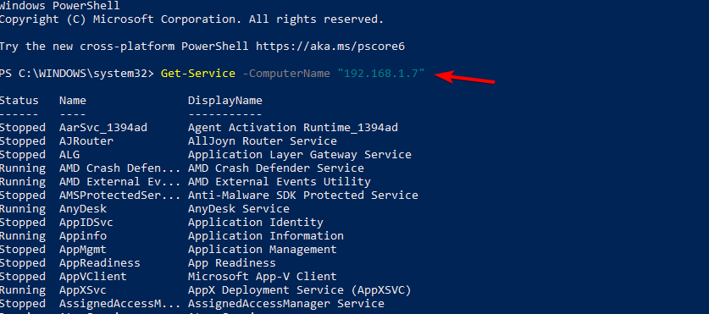Click the AJRouter service name
Viewport: 709px width, 314px height.
tap(86, 141)
